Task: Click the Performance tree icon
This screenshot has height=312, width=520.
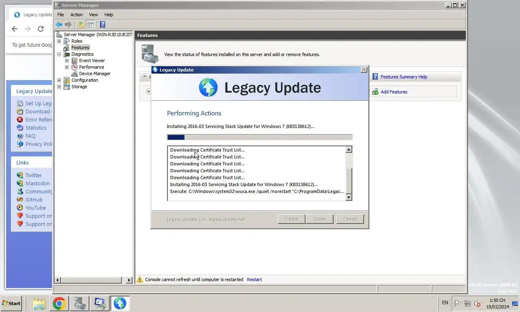Action: point(74,67)
